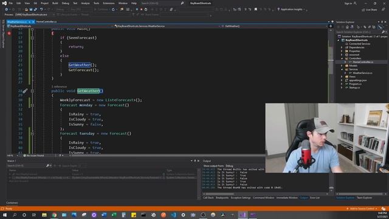Viewport: 389px width, 219px height.
Task: Open the GetWeather member navigation dropdown
Action: [x=275, y=26]
